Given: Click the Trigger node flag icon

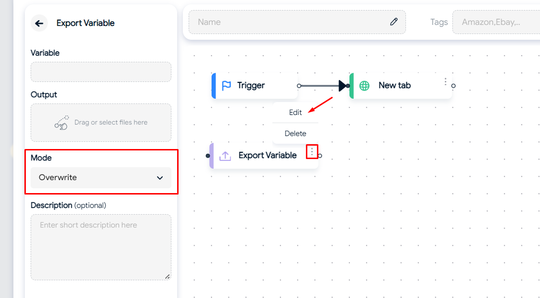Looking at the screenshot, I should pos(226,85).
